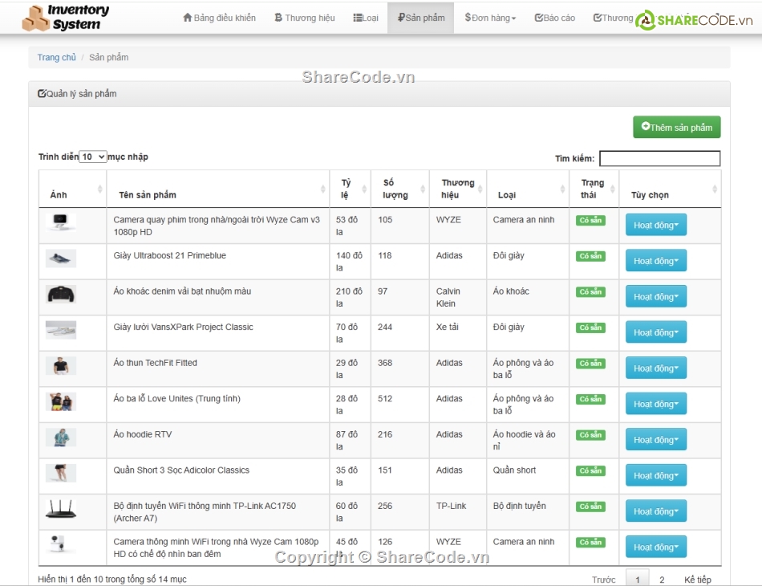Click product name Áo khoác denim vải bạt nhuộm màu
Viewport: 762px width, 586px height.
tap(182, 291)
